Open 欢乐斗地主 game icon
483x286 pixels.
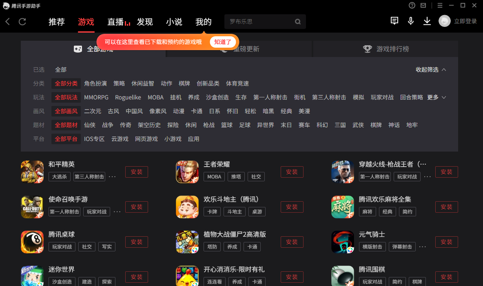[187, 207]
